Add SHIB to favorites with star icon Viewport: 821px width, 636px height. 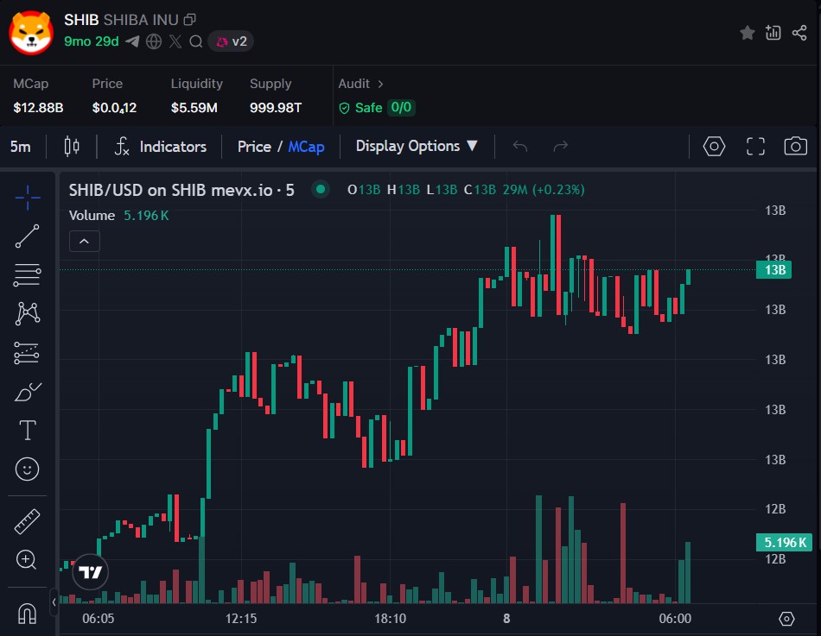click(x=748, y=33)
